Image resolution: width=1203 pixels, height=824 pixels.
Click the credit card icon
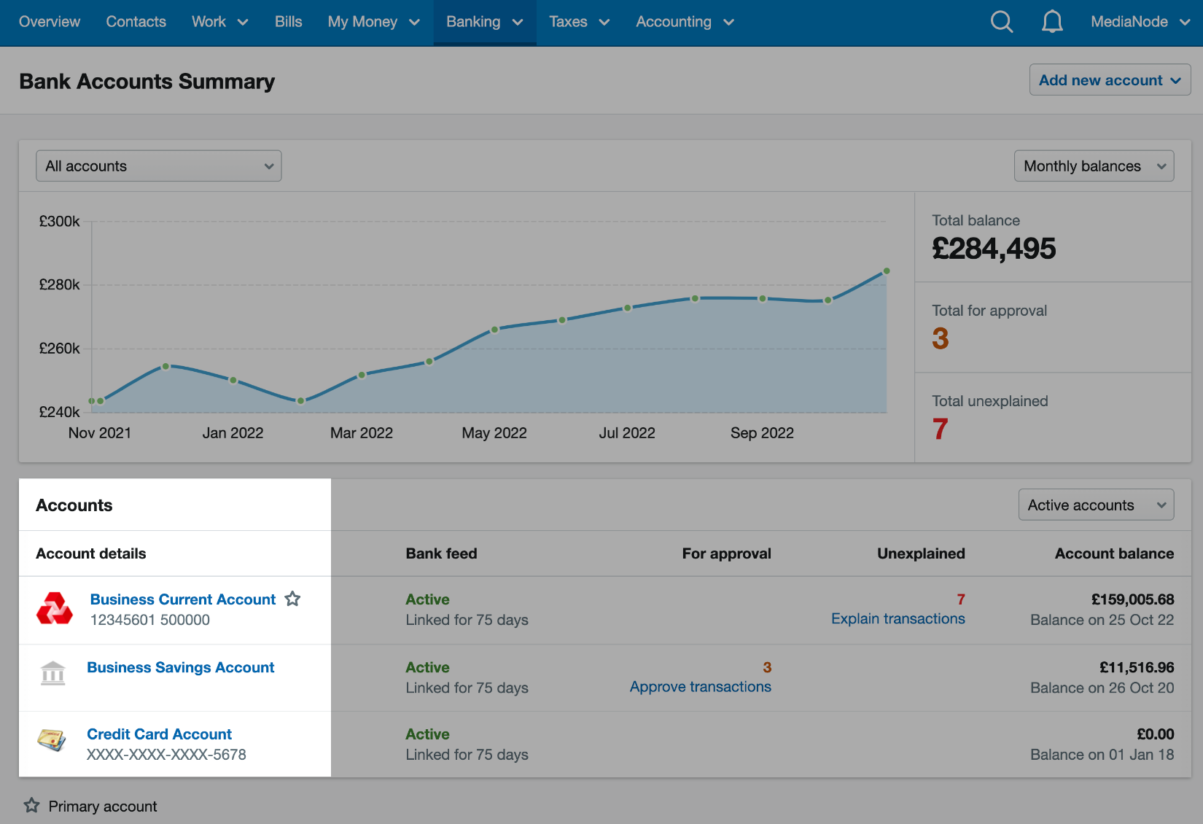point(52,741)
